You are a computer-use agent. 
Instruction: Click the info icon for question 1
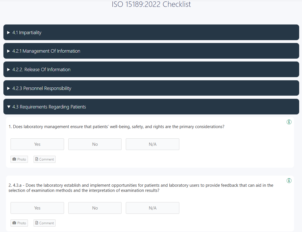289,122
